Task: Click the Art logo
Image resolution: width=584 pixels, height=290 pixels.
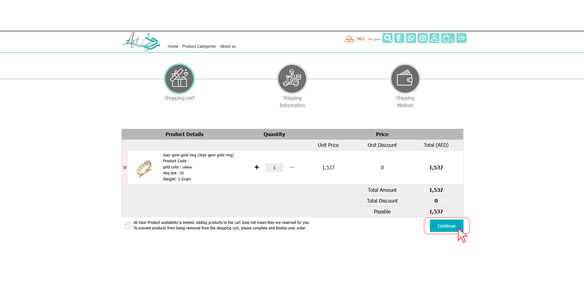Action: (141, 42)
